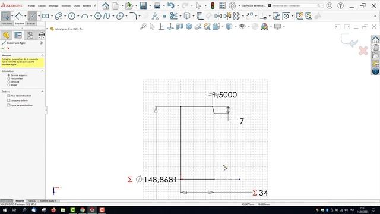Select the 1,5000 dimension value

[x=225, y=95]
